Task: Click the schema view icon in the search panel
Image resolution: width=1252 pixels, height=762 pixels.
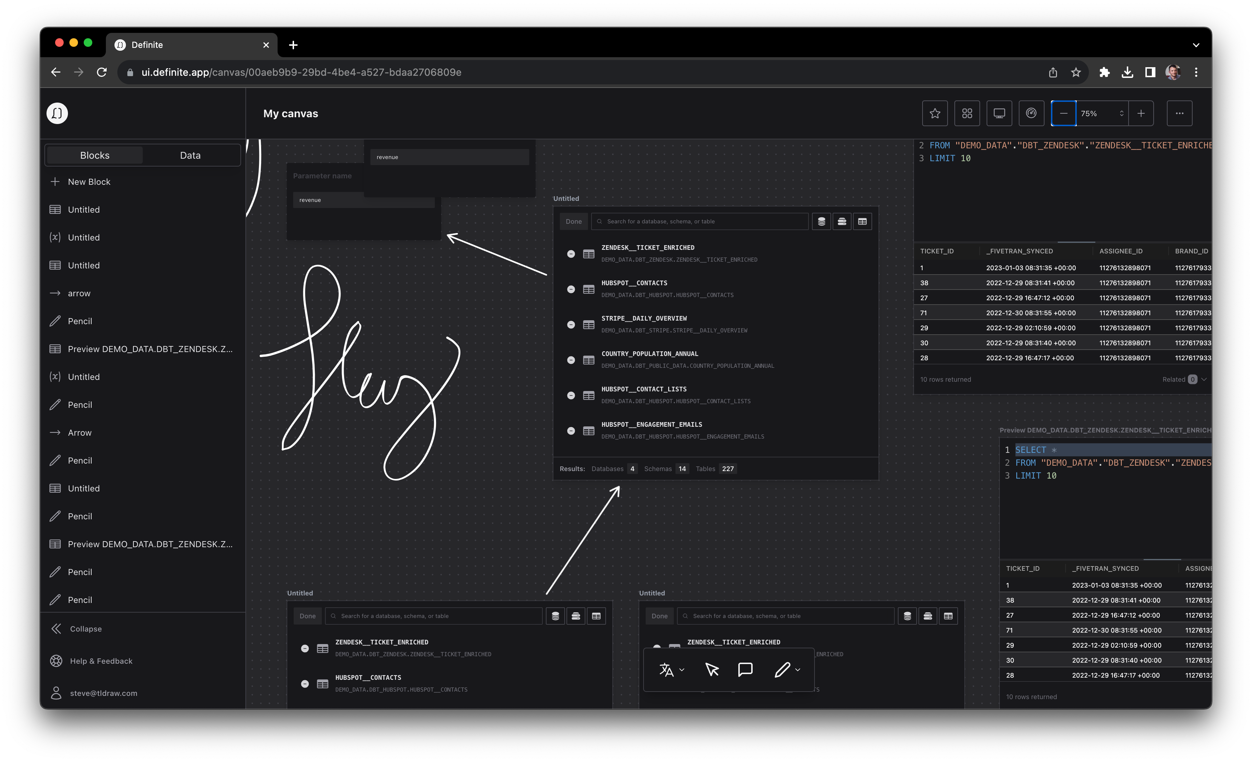Action: point(842,221)
